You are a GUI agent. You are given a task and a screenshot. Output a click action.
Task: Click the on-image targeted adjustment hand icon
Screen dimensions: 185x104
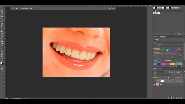coord(155,46)
